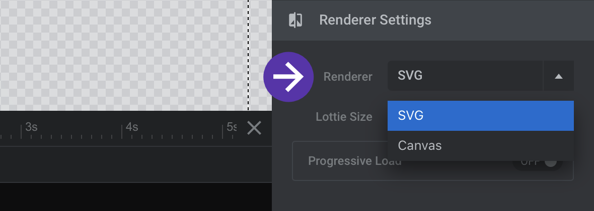Choose Canvas from the renderer list
Screen dimensions: 594x211
[480, 146]
